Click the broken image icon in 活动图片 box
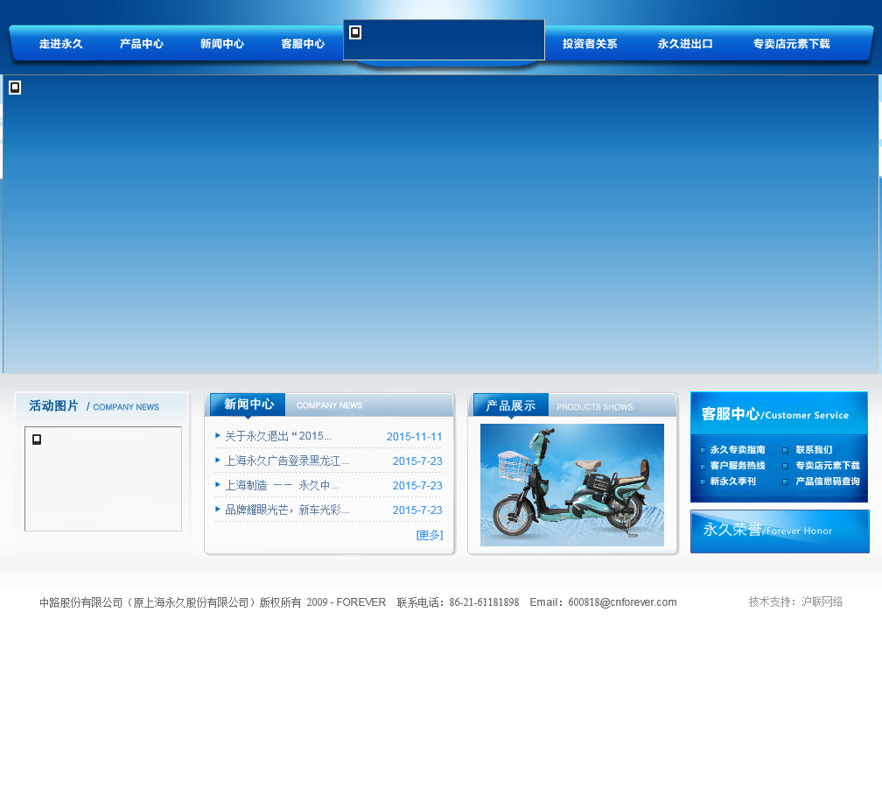 pos(37,439)
